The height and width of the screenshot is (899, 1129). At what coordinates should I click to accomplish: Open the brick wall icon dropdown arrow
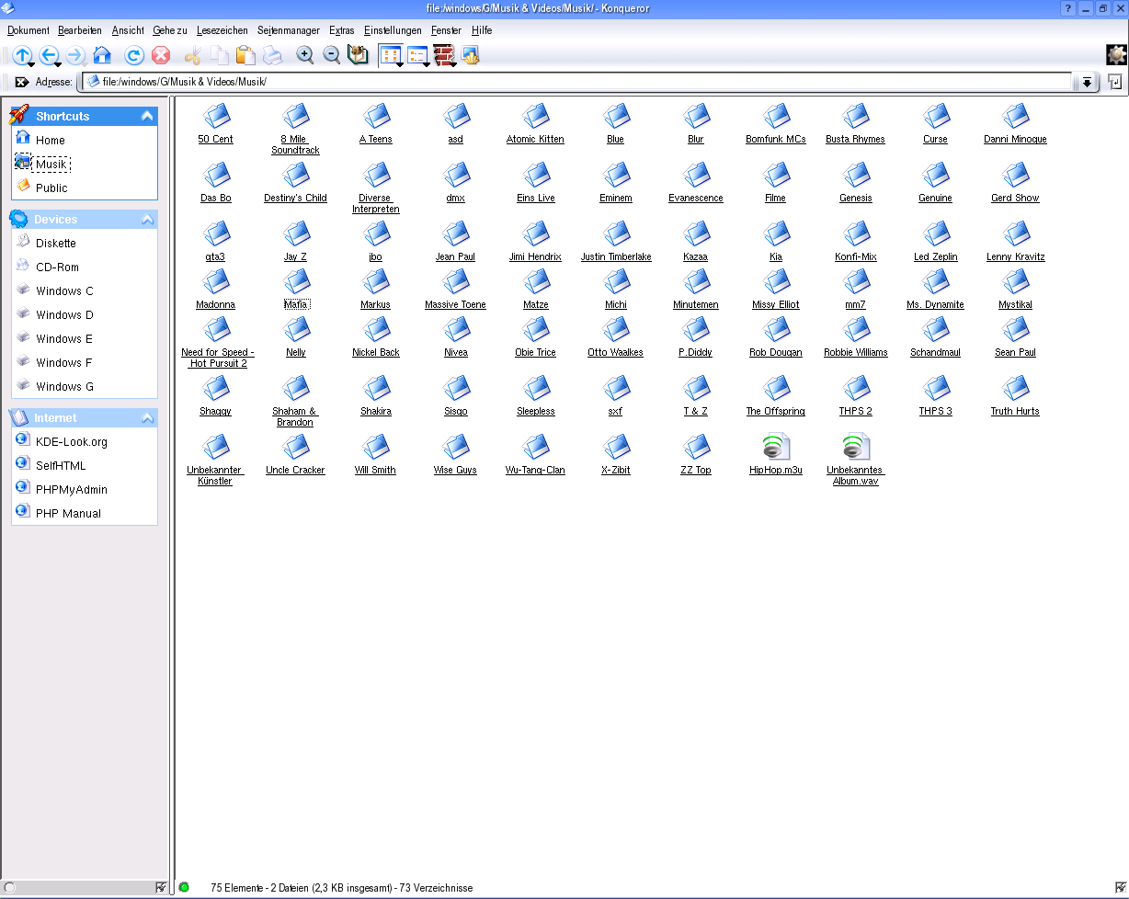pyautogui.click(x=454, y=65)
